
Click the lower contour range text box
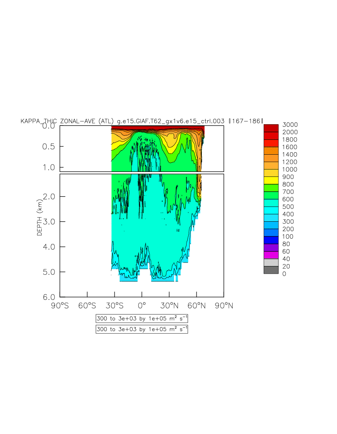click(142, 329)
